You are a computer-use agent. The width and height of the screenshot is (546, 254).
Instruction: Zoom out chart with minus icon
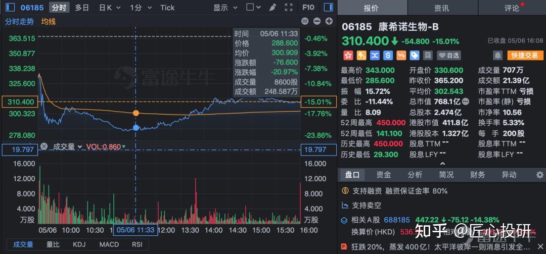pos(317,21)
